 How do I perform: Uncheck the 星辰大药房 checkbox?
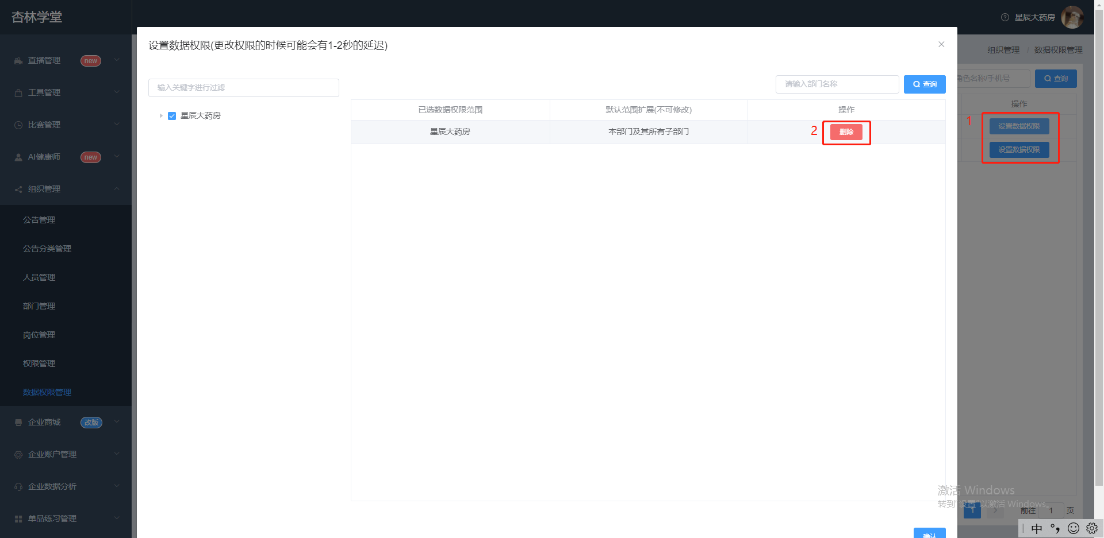172,116
